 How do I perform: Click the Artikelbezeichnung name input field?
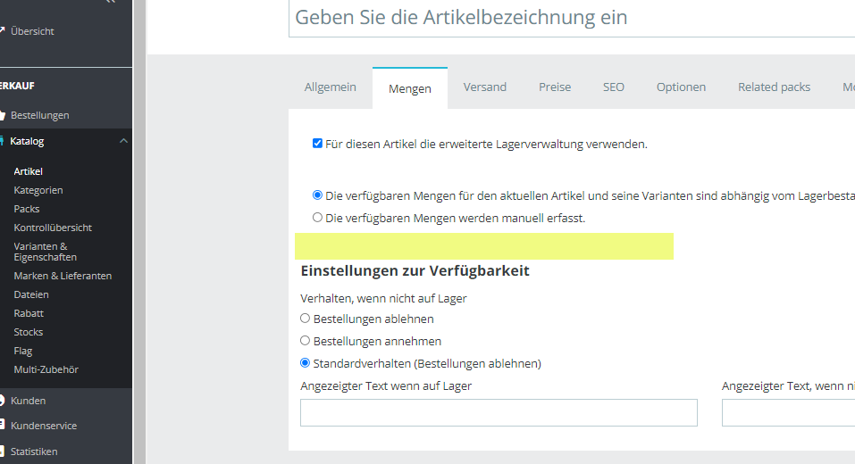pyautogui.click(x=572, y=18)
